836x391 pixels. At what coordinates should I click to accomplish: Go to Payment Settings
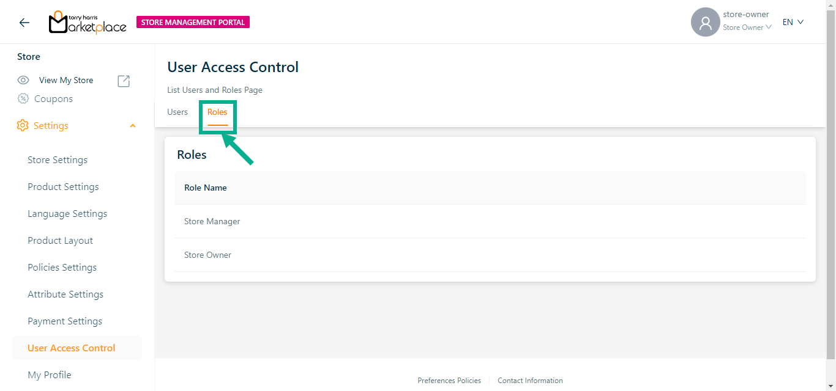click(x=65, y=321)
